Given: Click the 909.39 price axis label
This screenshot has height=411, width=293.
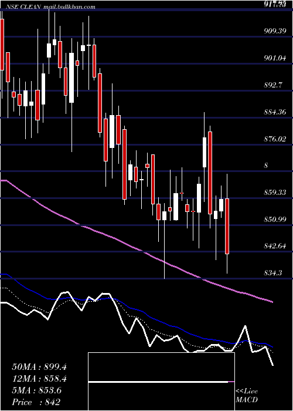Looking at the screenshot, I should point(275,31).
